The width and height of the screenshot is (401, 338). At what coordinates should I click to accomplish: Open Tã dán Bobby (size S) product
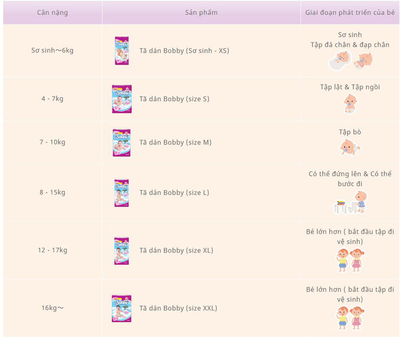(x=174, y=99)
